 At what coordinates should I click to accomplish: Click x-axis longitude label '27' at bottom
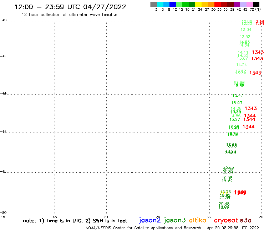point(209,217)
